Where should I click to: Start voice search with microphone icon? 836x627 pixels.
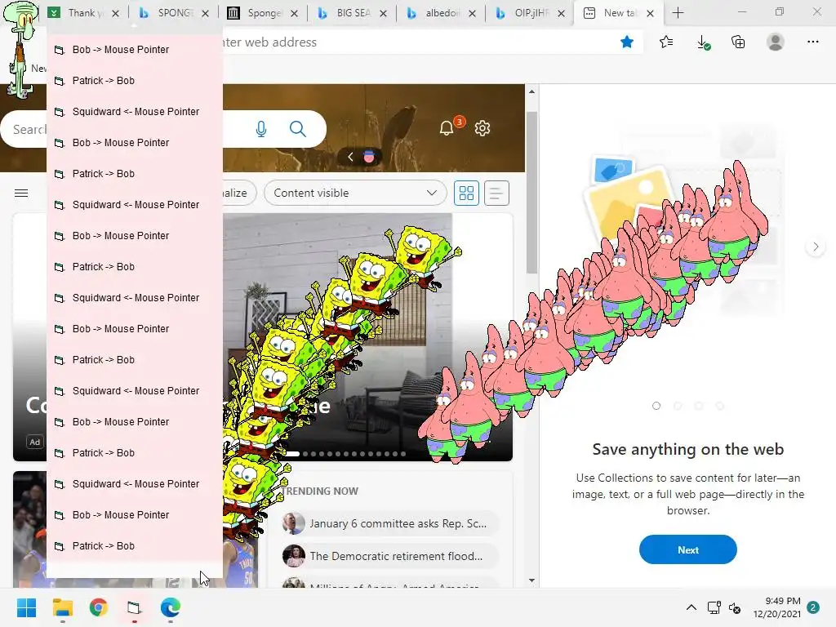tap(260, 129)
